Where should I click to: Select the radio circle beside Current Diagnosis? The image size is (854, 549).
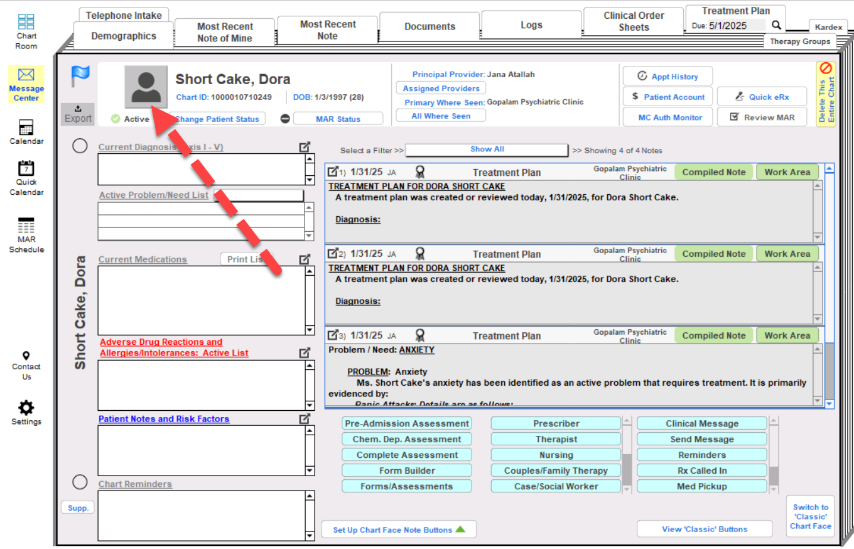(80, 146)
